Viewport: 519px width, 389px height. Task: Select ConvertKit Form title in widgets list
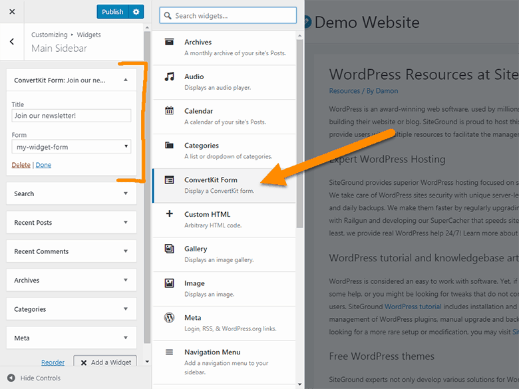pyautogui.click(x=211, y=180)
